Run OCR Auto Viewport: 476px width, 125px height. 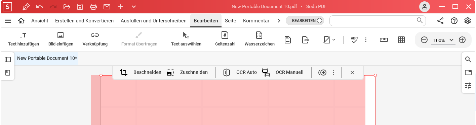[x=240, y=72]
